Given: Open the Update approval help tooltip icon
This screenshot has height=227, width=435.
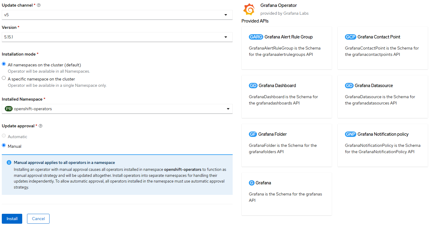Looking at the screenshot, I should [41, 126].
